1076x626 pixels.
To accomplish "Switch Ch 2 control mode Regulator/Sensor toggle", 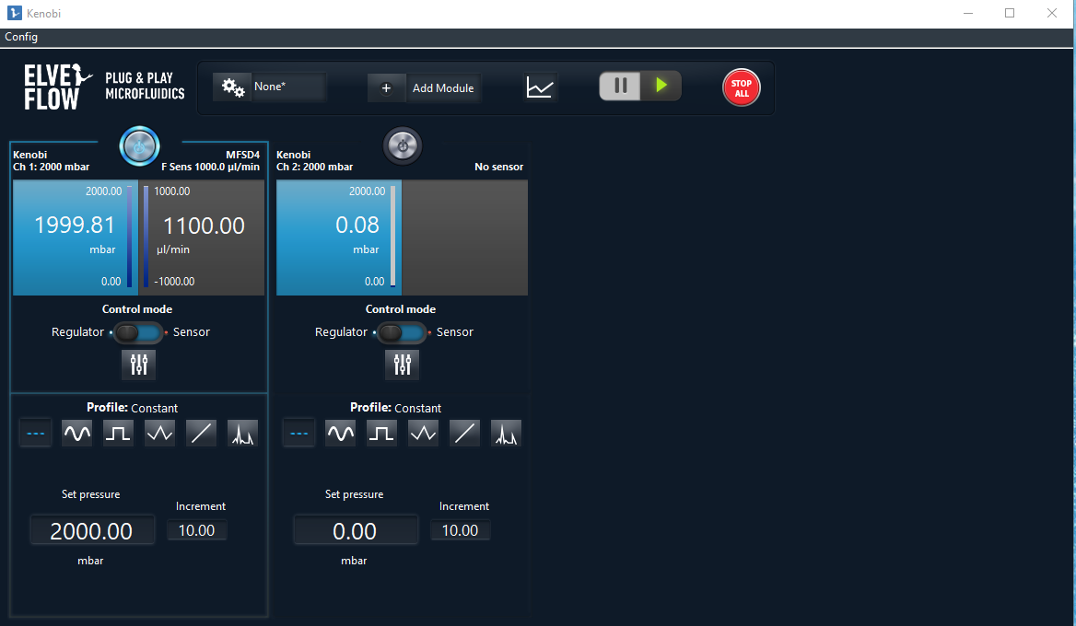I will point(402,333).
